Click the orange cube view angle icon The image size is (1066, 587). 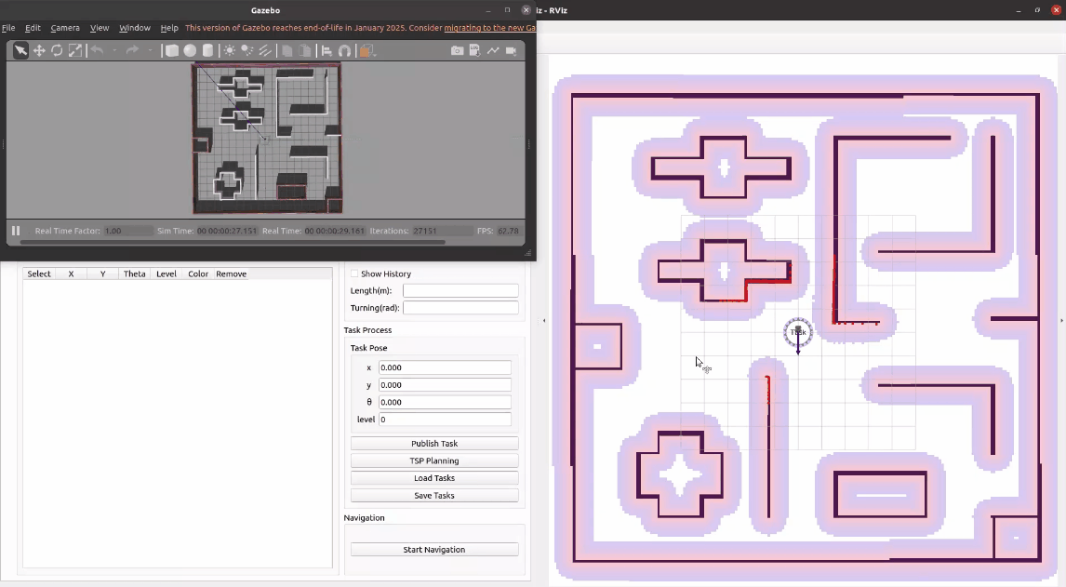366,50
